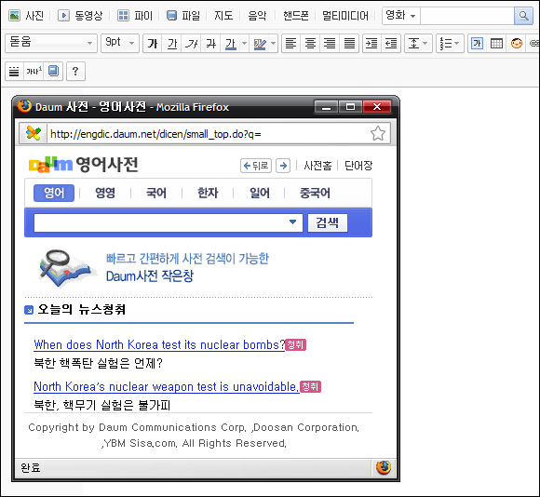
Task: Switch to the 국어 dictionary tab
Action: click(156, 193)
